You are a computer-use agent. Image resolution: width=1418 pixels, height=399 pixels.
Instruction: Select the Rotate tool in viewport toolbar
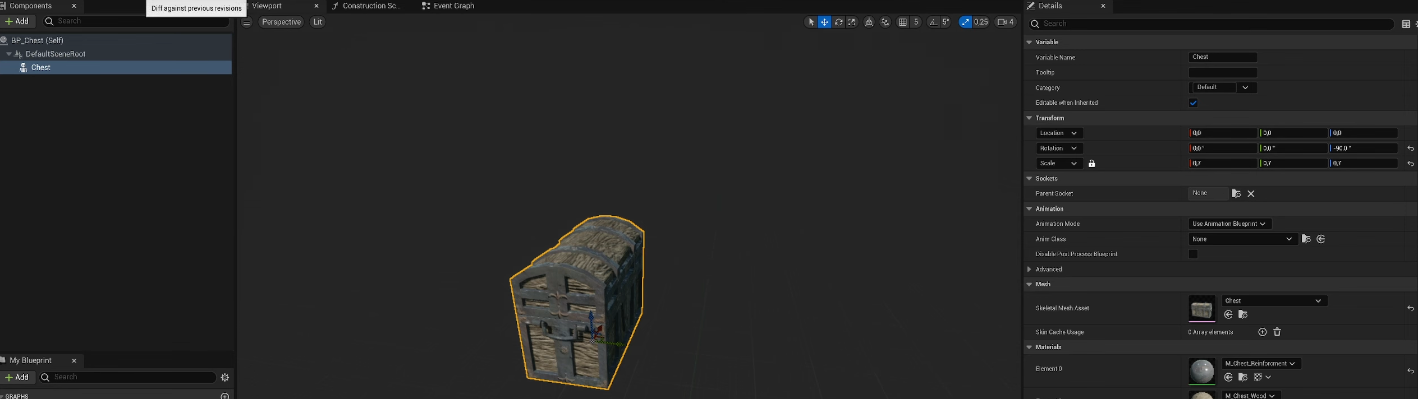pyautogui.click(x=838, y=22)
